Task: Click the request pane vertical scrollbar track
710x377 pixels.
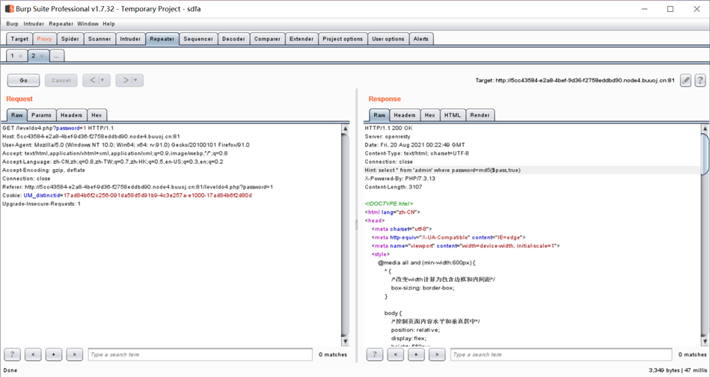Action: click(x=346, y=236)
